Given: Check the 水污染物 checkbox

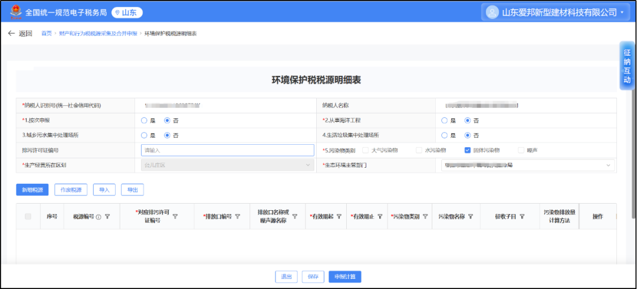Looking at the screenshot, I should pyautogui.click(x=419, y=150).
